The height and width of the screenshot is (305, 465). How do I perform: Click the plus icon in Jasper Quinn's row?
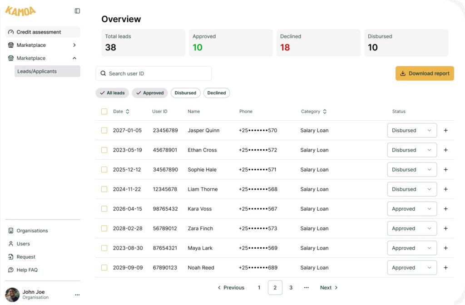point(445,130)
